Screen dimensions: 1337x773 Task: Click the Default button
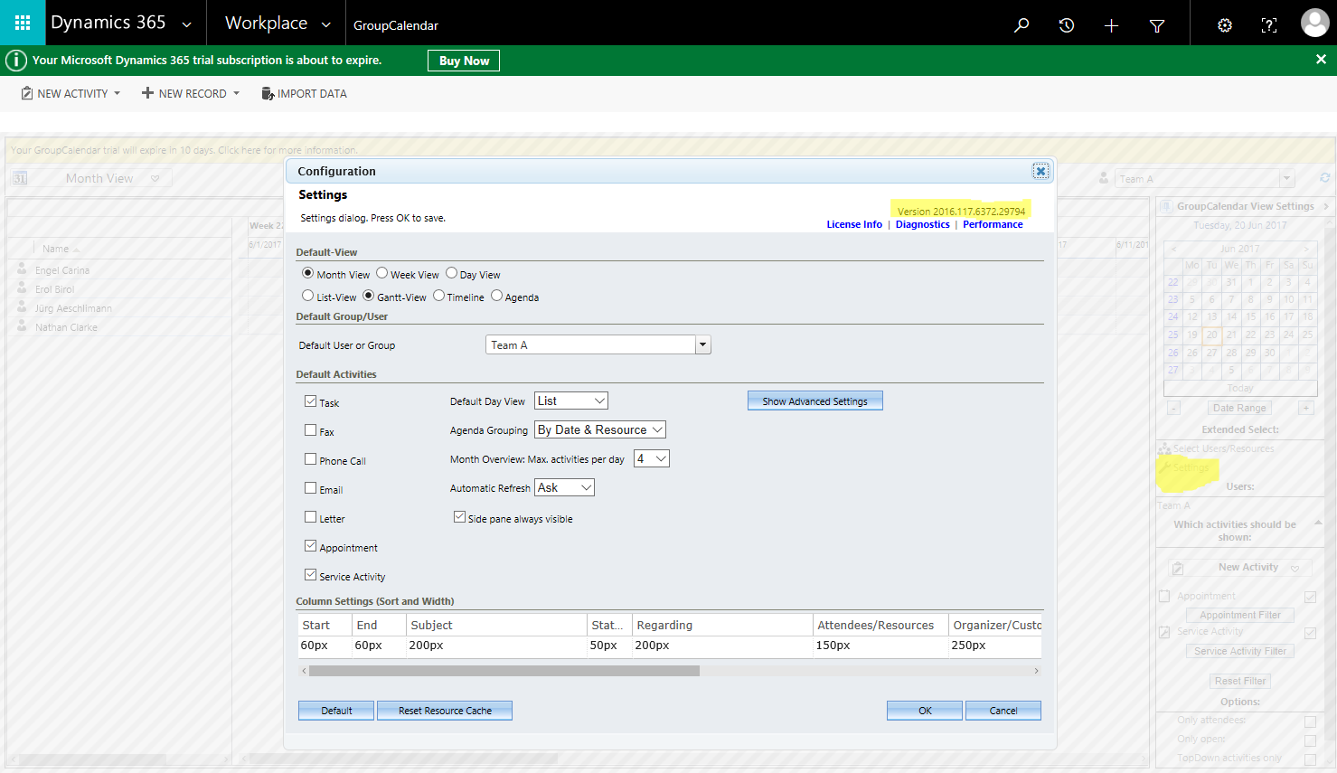pos(336,711)
